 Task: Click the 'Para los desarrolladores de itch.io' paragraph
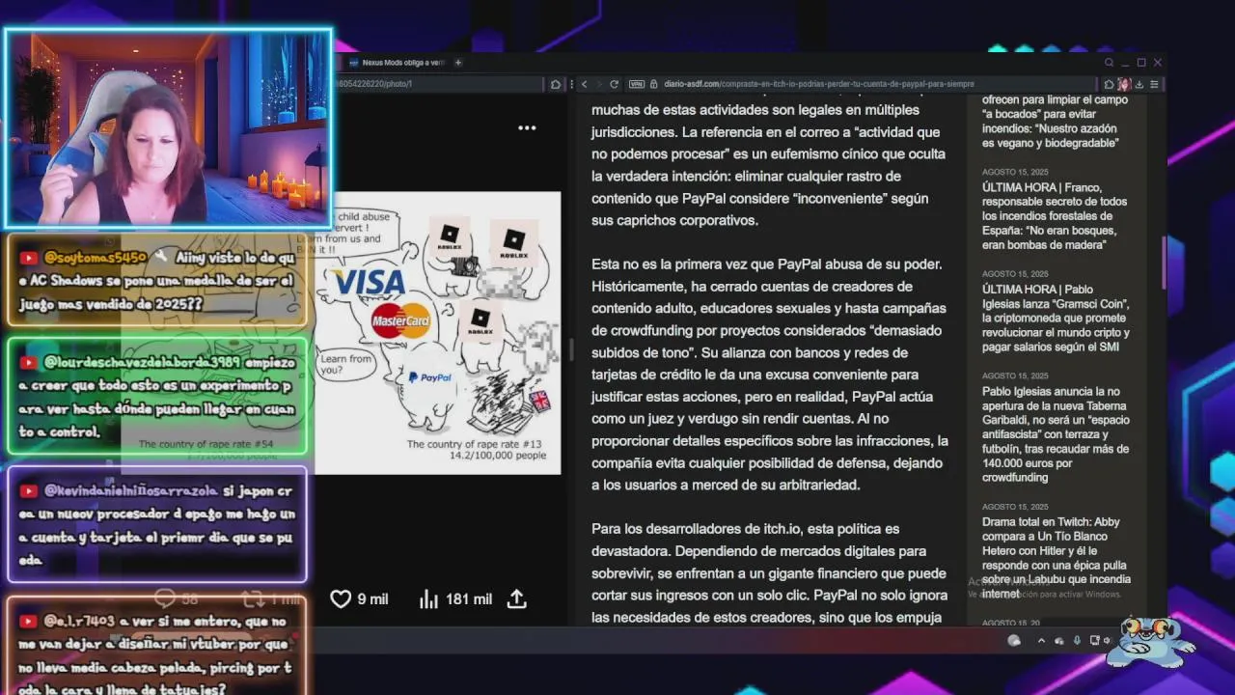(x=770, y=572)
